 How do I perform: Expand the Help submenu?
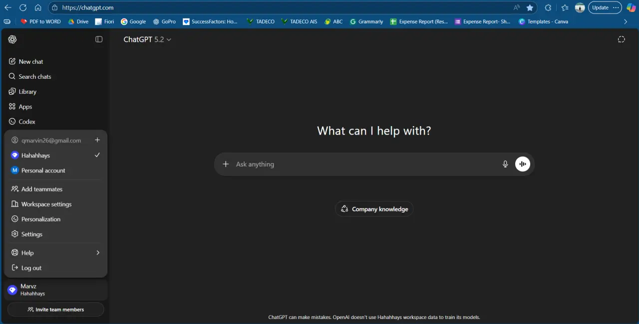click(x=56, y=253)
